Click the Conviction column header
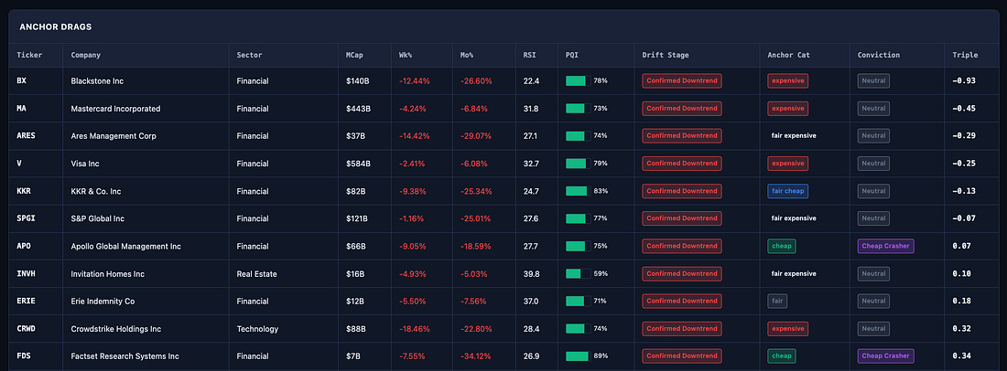 click(x=879, y=55)
